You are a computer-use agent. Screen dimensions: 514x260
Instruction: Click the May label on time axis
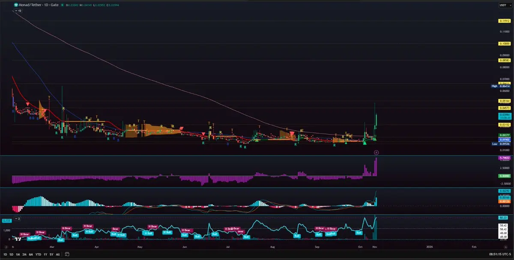[x=139, y=246]
